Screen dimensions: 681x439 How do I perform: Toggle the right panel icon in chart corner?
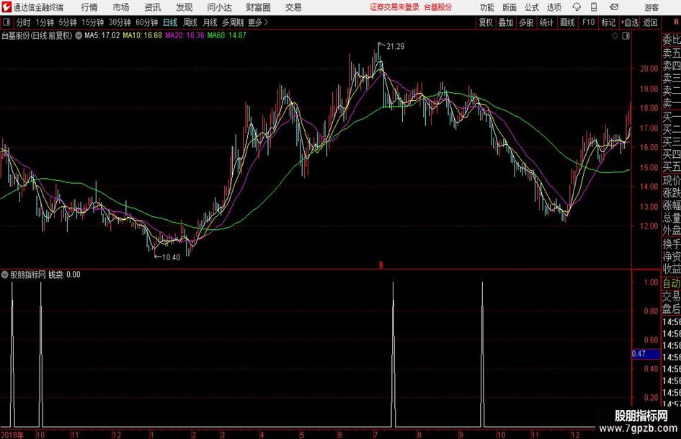coord(626,36)
